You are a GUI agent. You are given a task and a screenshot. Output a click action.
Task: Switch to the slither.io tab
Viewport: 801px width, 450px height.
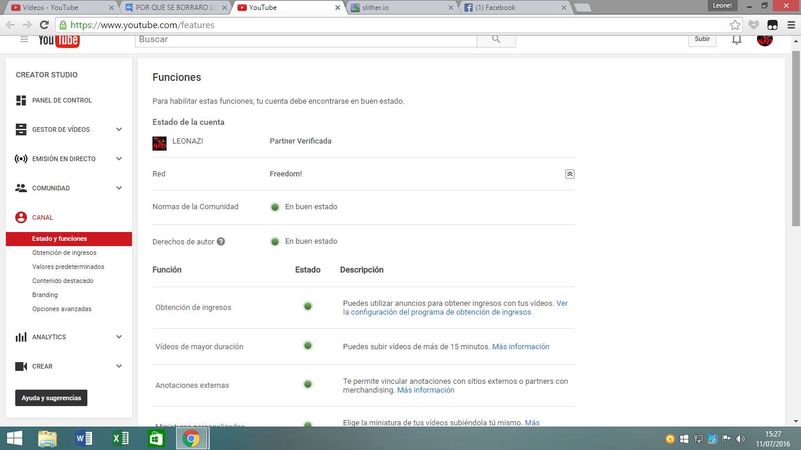(x=403, y=8)
